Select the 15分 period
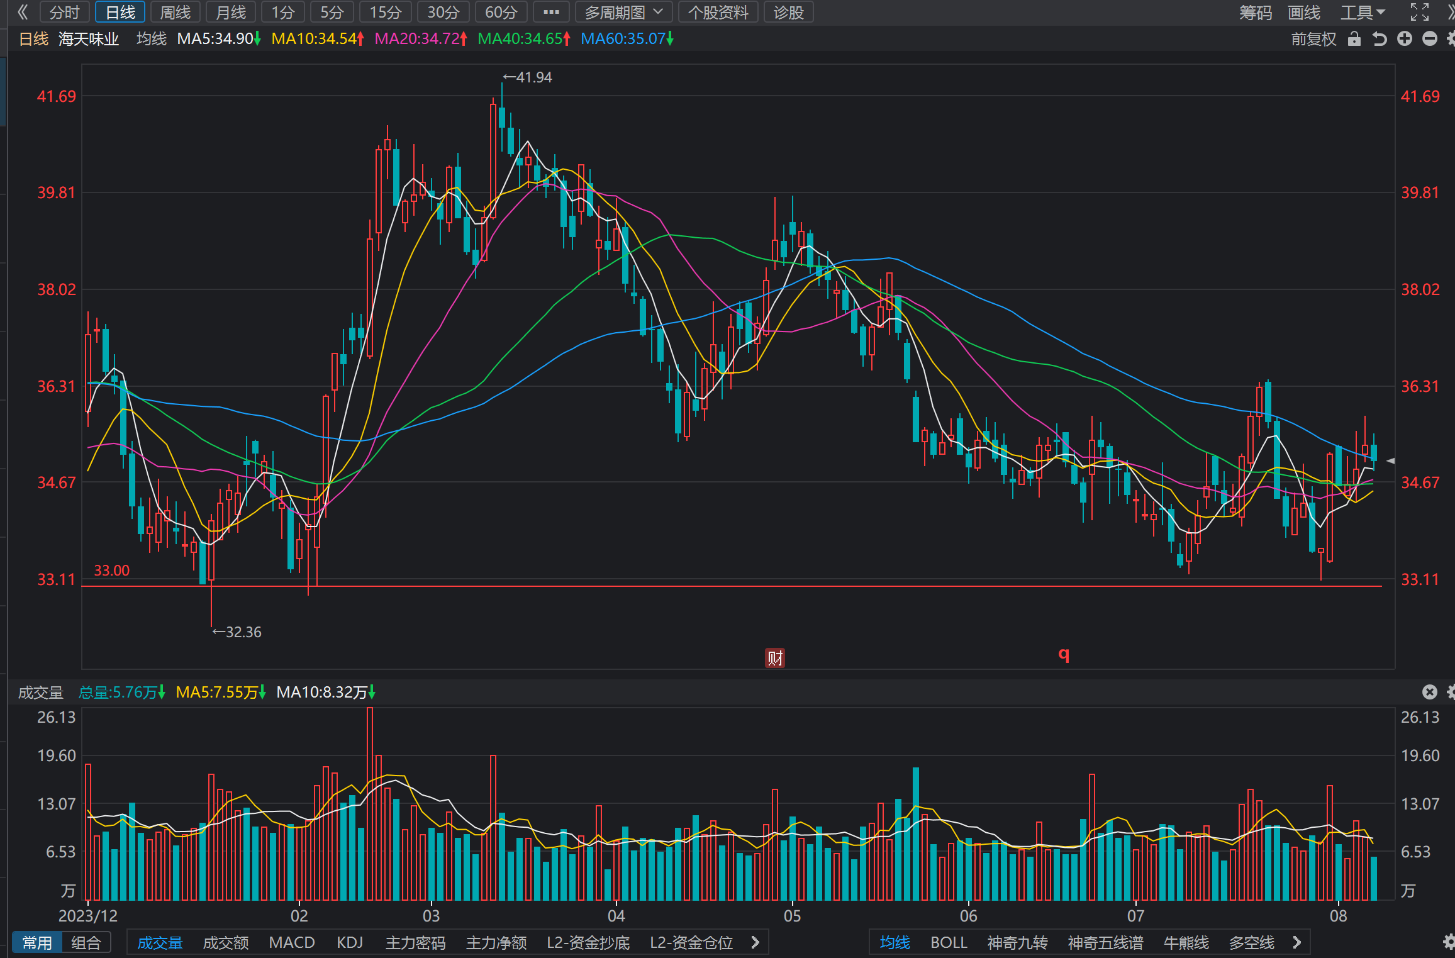Viewport: 1455px width, 958px height. [x=386, y=12]
